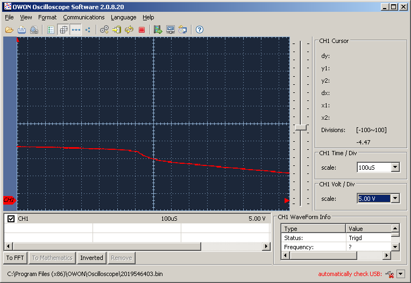
Task: Click left arrow of channel list scrollbar
Action: 9,246
